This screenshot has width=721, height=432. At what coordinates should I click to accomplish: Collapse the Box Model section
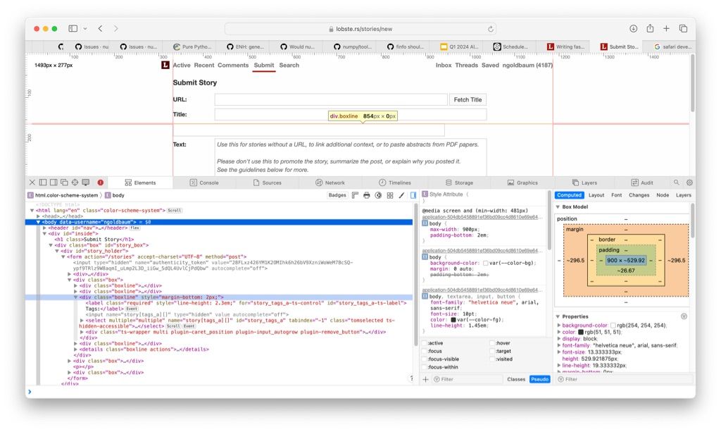[558, 207]
